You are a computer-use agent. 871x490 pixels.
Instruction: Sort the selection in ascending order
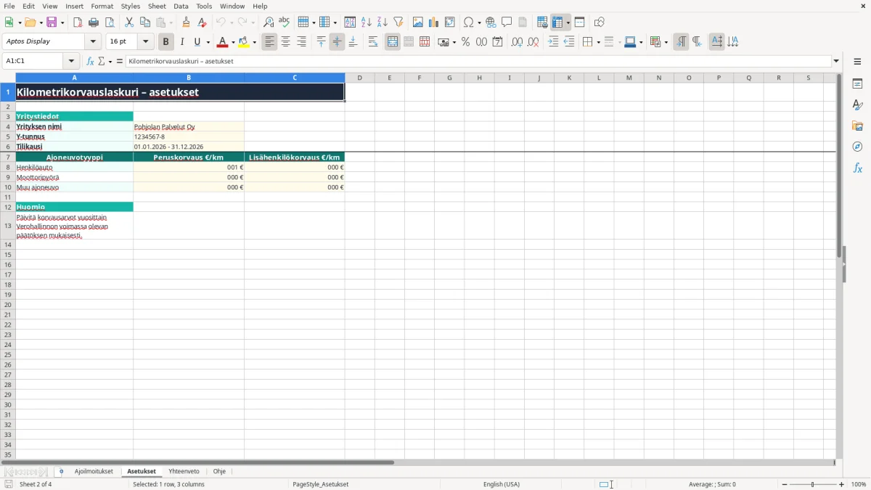367,23
